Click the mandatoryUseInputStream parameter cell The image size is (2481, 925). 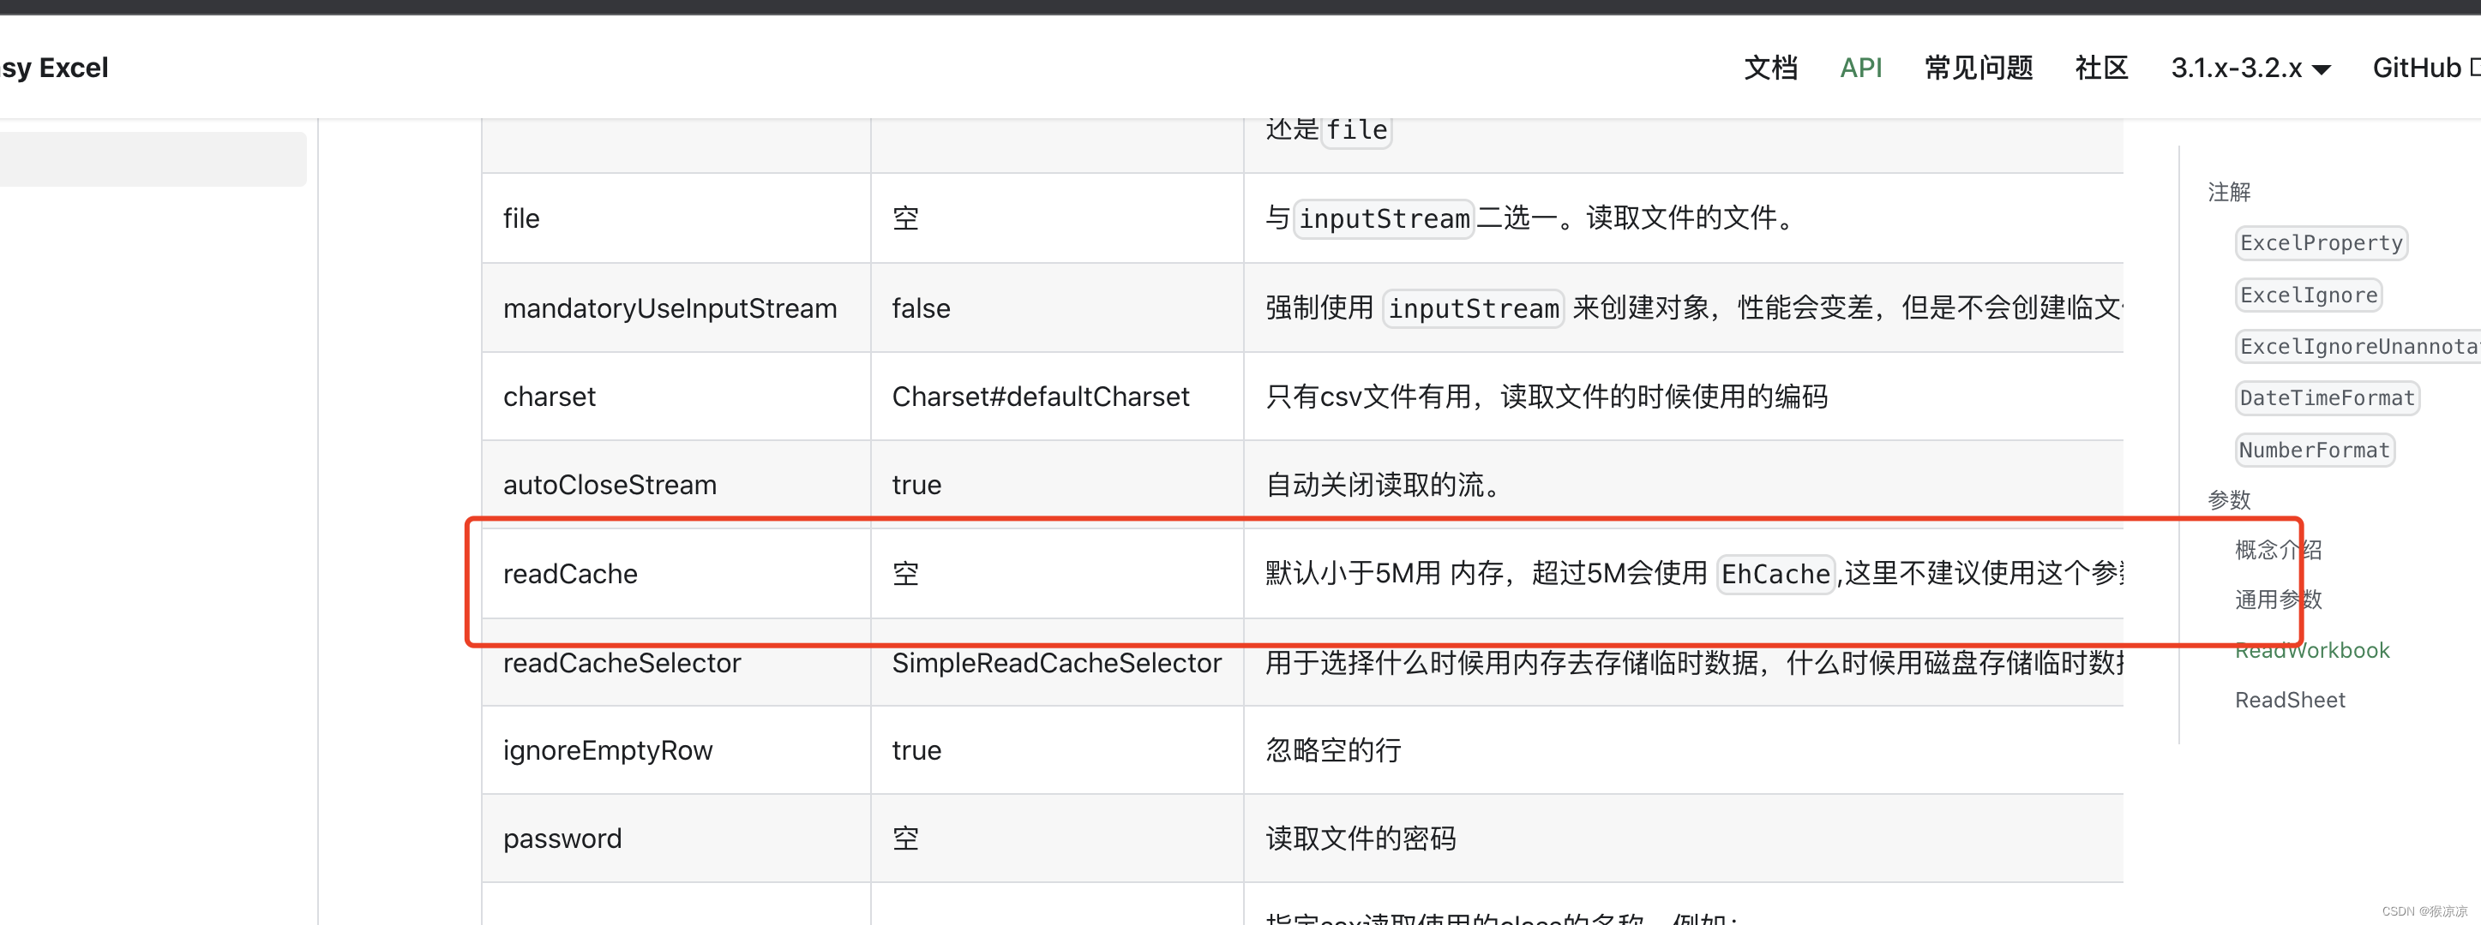(x=676, y=308)
